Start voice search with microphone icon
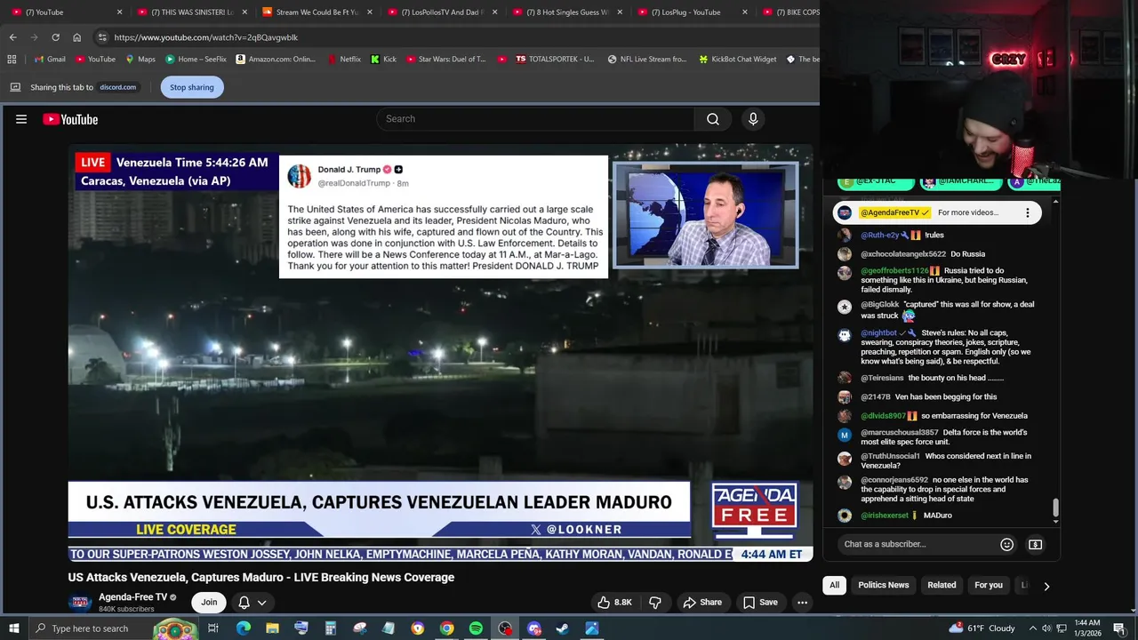The width and height of the screenshot is (1138, 640). coord(753,119)
